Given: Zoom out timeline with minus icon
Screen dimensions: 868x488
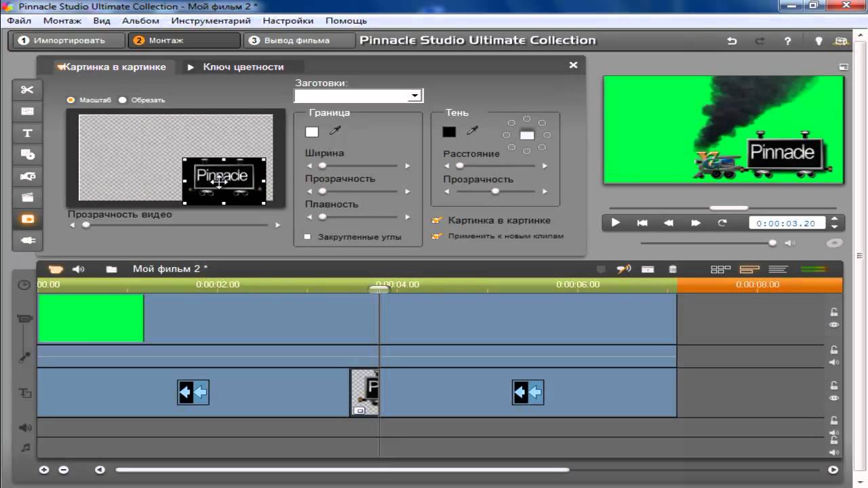Looking at the screenshot, I should (x=63, y=470).
